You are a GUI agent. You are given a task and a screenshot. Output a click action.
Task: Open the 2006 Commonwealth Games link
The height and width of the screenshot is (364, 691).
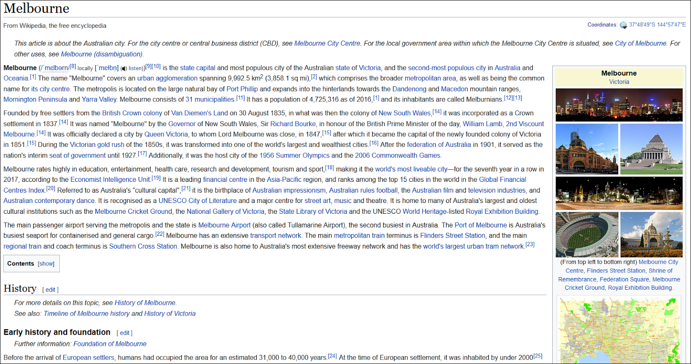[x=398, y=155]
